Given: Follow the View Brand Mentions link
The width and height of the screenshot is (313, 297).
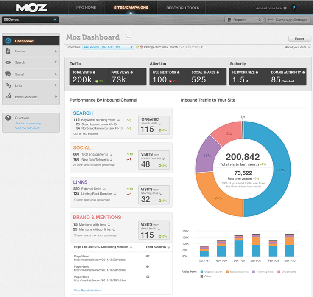Looking at the screenshot, I should [x=88, y=290].
